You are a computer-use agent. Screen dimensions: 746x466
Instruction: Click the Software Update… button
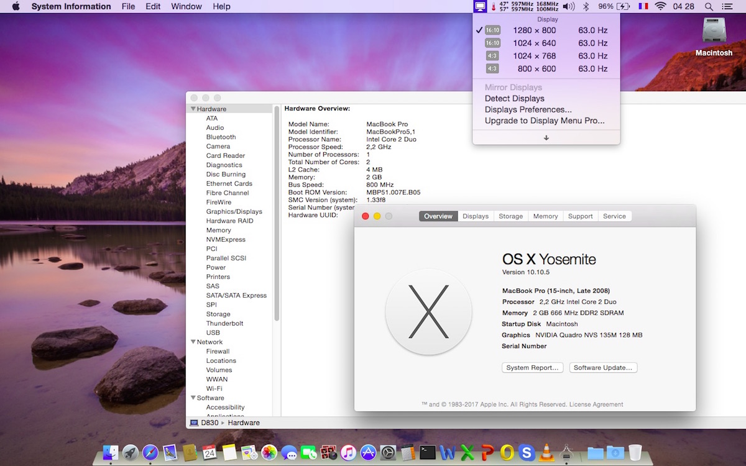[x=603, y=368]
